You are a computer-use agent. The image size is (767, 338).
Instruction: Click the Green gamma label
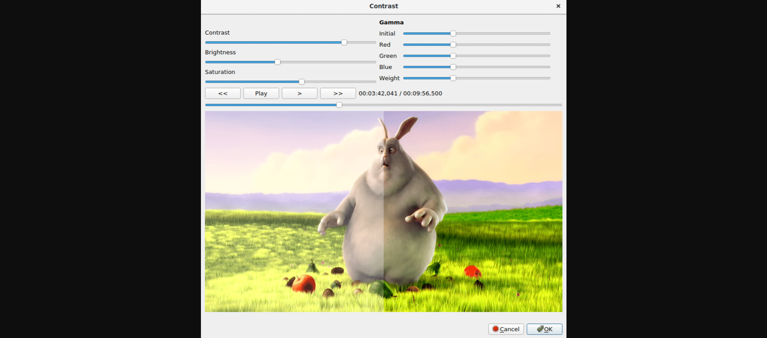(388, 56)
